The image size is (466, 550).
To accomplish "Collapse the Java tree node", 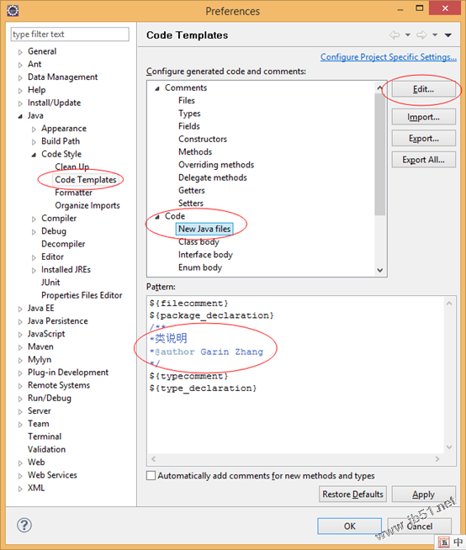I will pos(20,116).
